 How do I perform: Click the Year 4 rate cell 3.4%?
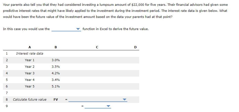[x=56, y=80]
